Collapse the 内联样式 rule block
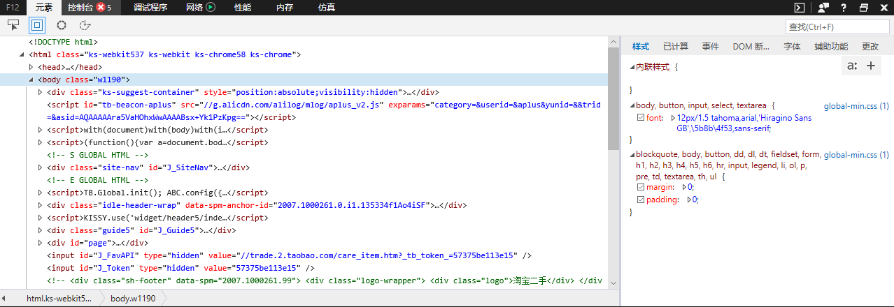 tap(631, 67)
